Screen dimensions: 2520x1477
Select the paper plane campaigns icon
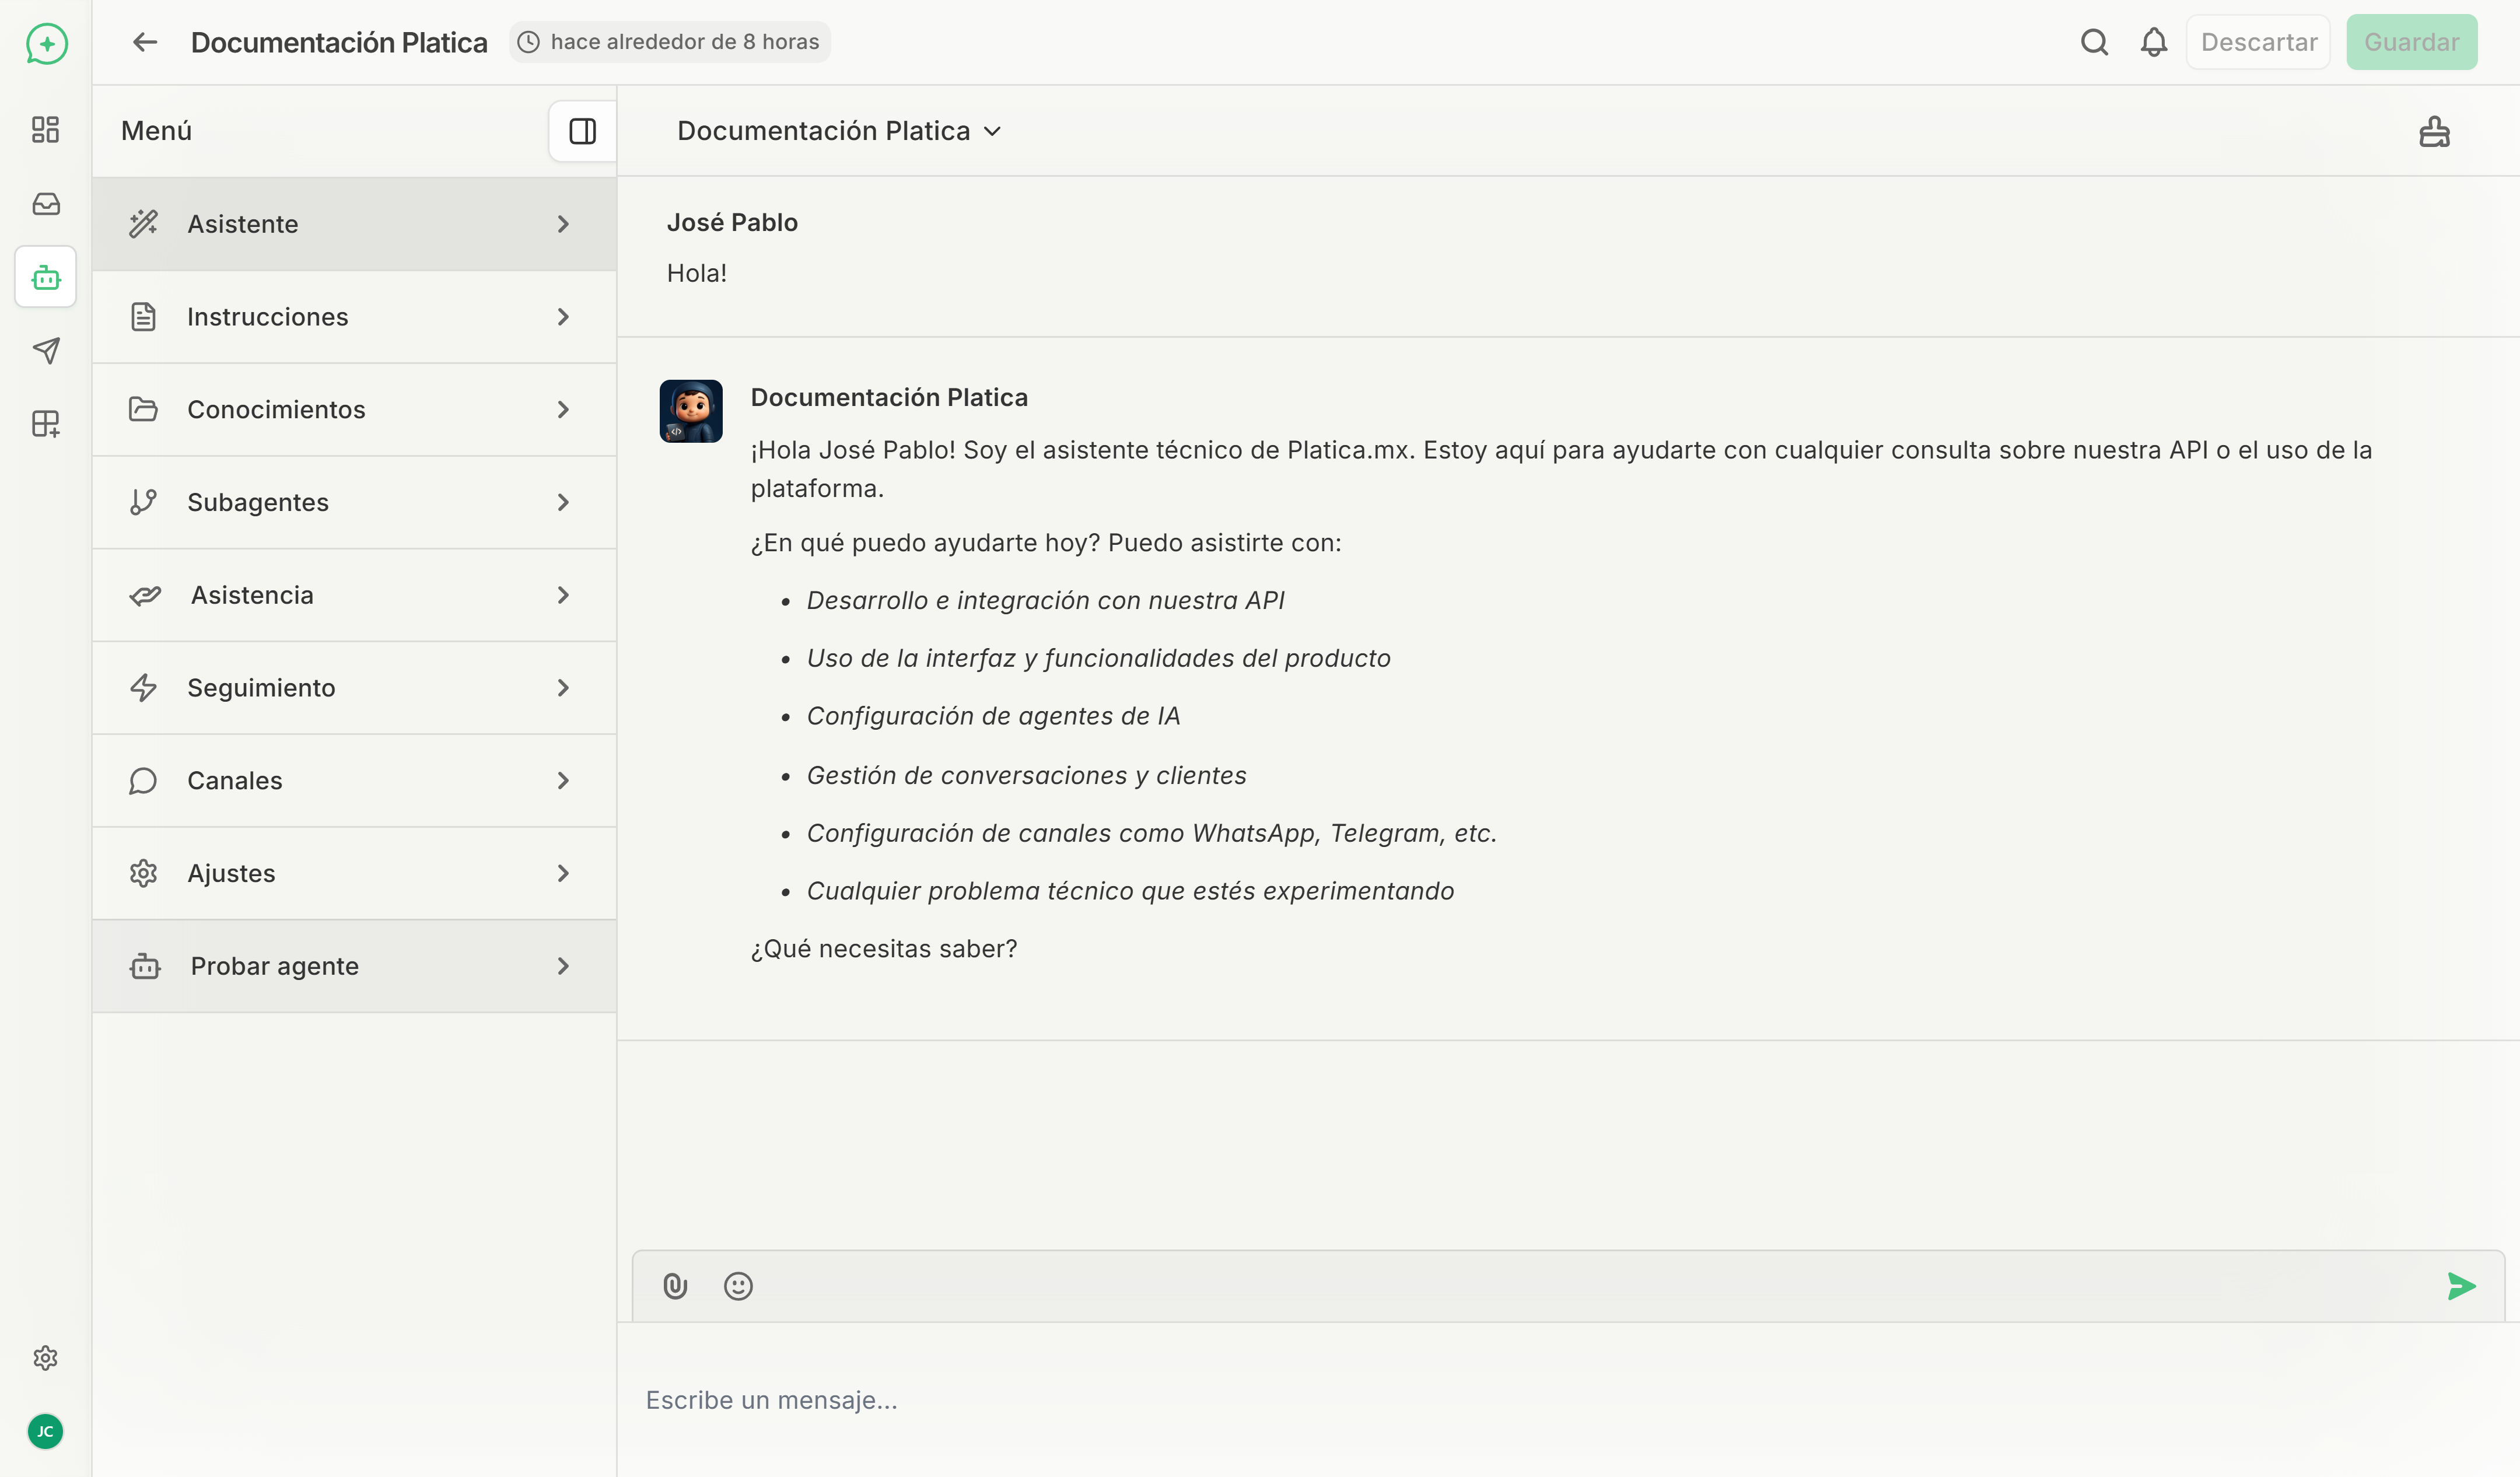click(x=45, y=350)
